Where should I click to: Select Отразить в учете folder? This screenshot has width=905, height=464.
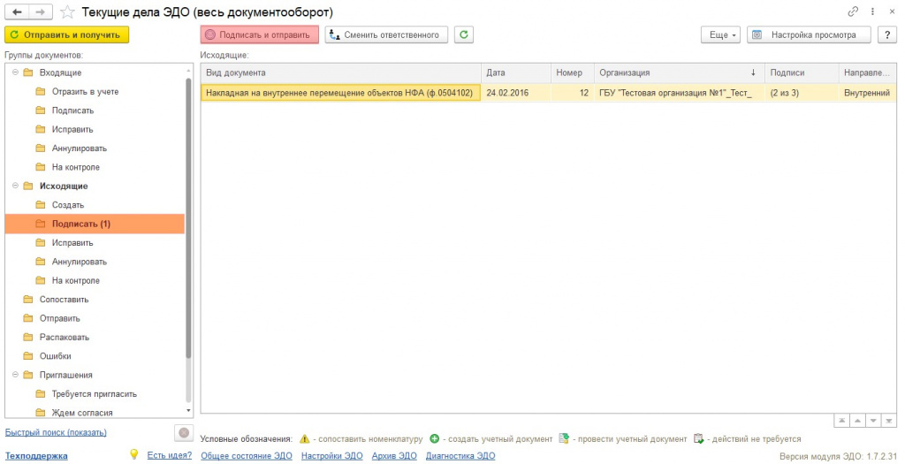85,91
